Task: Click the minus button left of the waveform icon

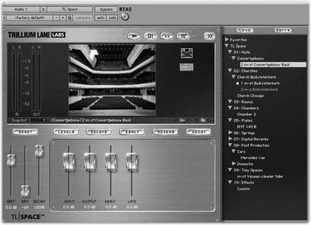Action: tap(175, 120)
